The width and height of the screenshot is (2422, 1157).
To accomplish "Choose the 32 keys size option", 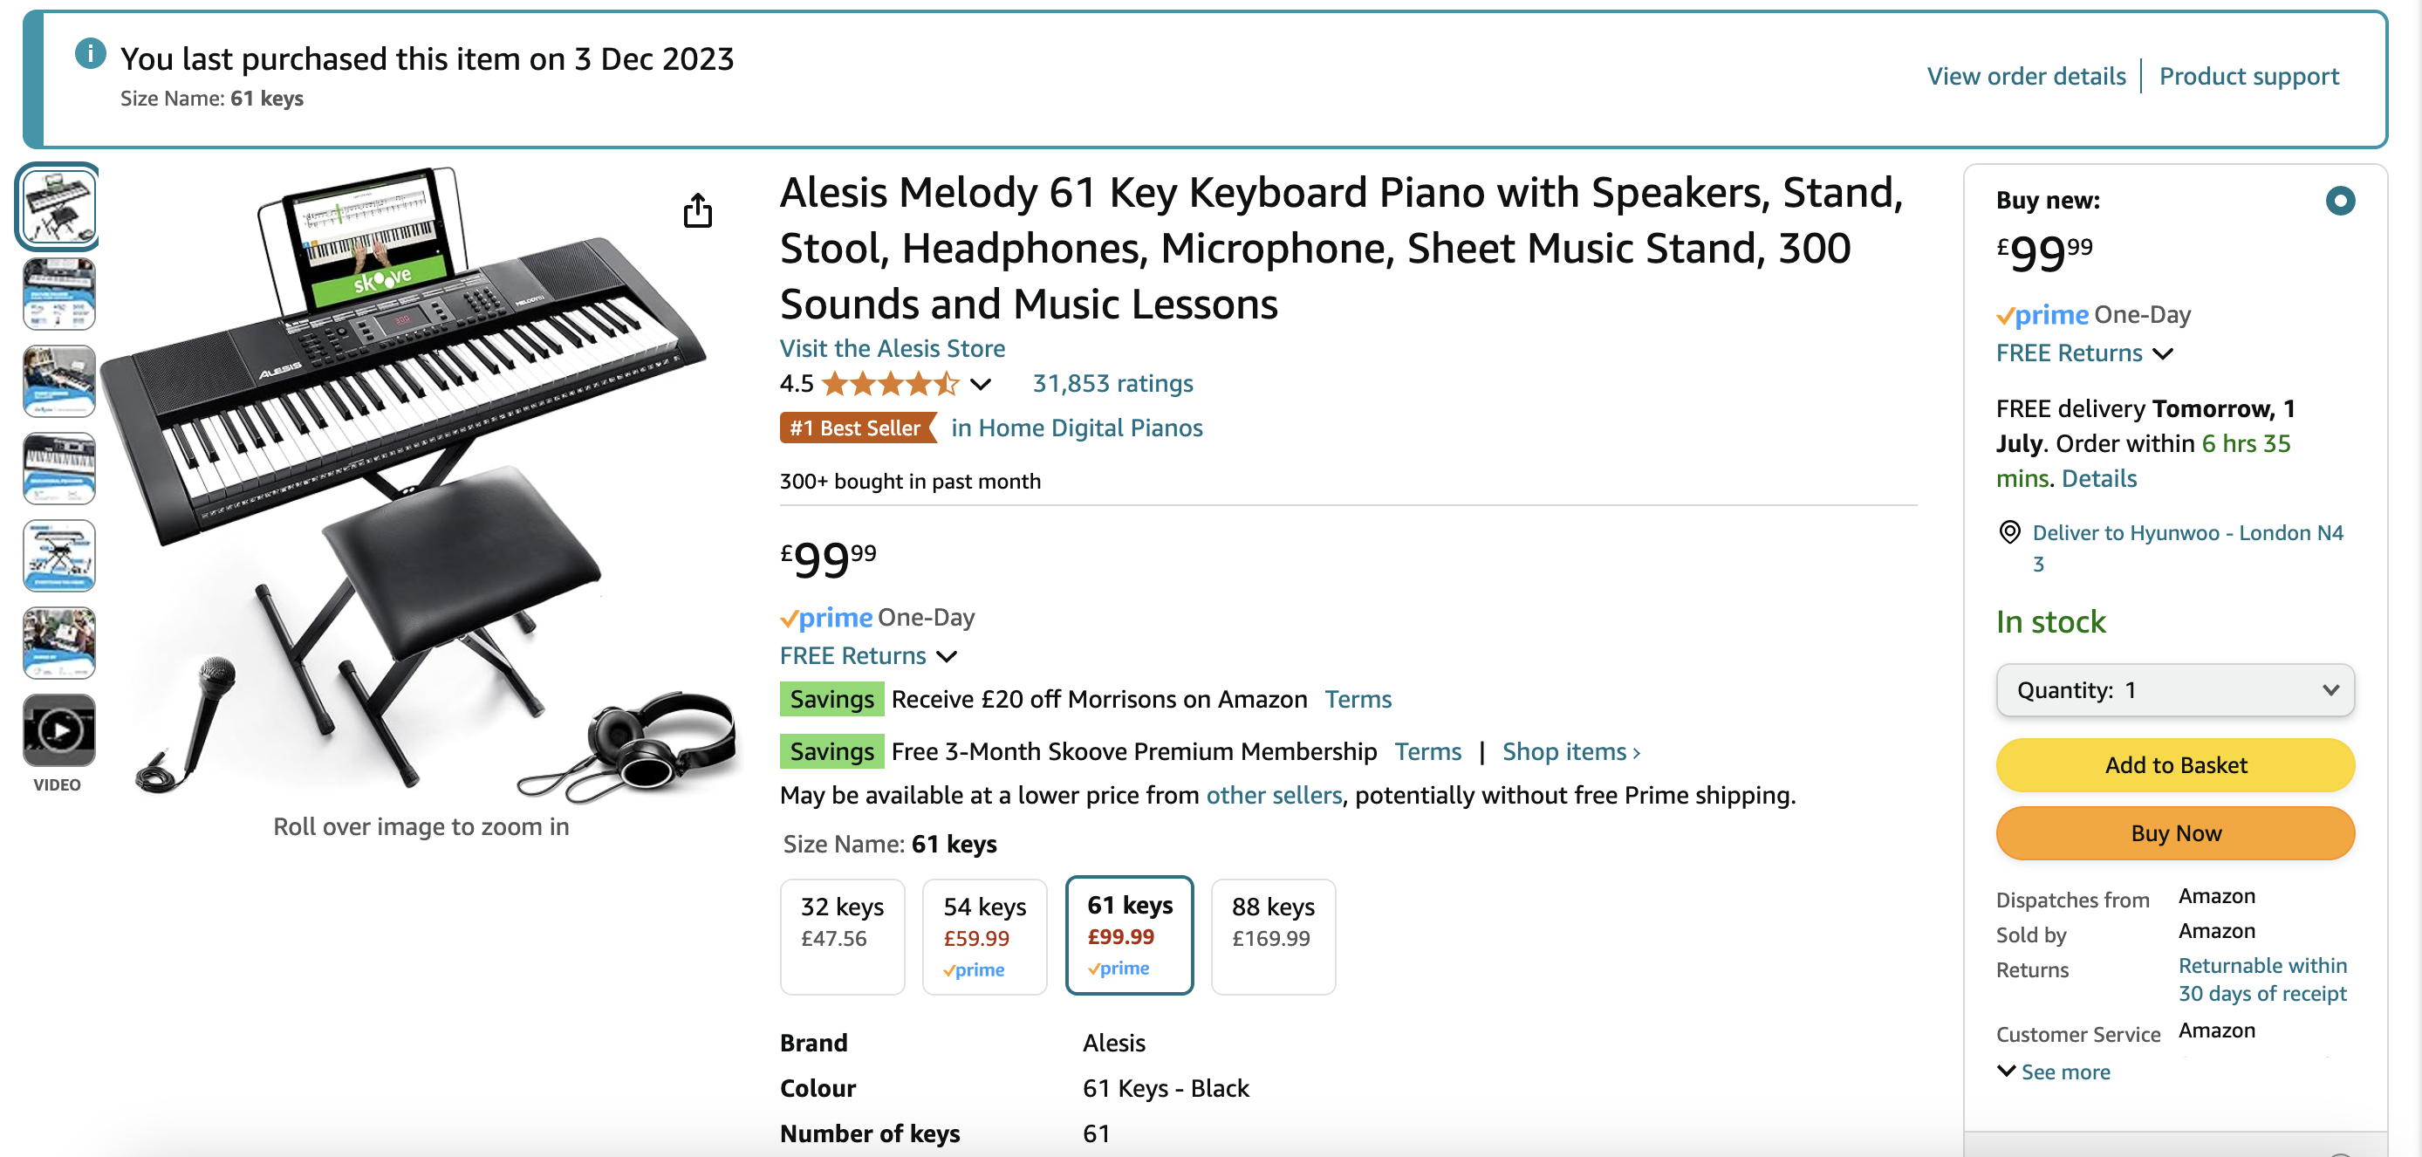I will [843, 936].
